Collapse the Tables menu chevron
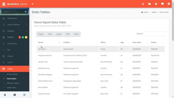Image resolution: width=174 pixels, height=98 pixels. 26,69
